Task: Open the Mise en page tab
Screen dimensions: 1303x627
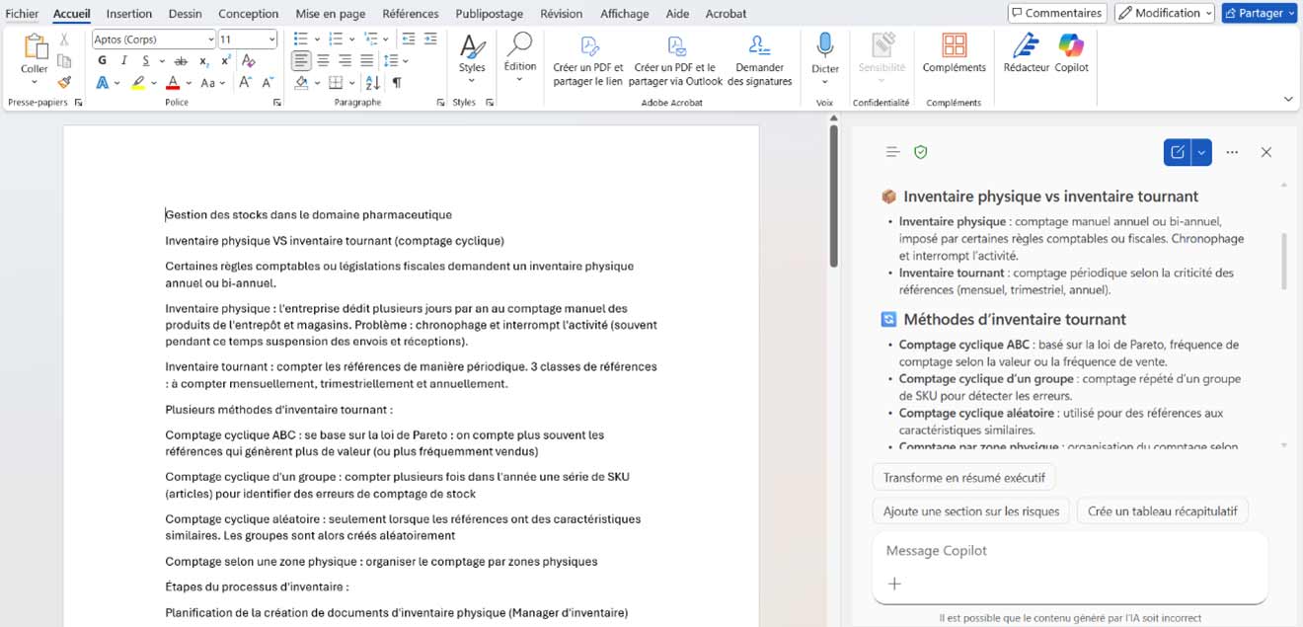Action: click(331, 14)
